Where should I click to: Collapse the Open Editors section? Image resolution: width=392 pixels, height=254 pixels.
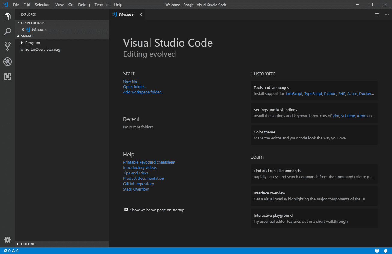click(32, 23)
